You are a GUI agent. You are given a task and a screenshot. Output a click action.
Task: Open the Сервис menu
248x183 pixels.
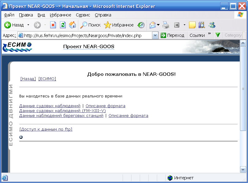click(x=83, y=15)
